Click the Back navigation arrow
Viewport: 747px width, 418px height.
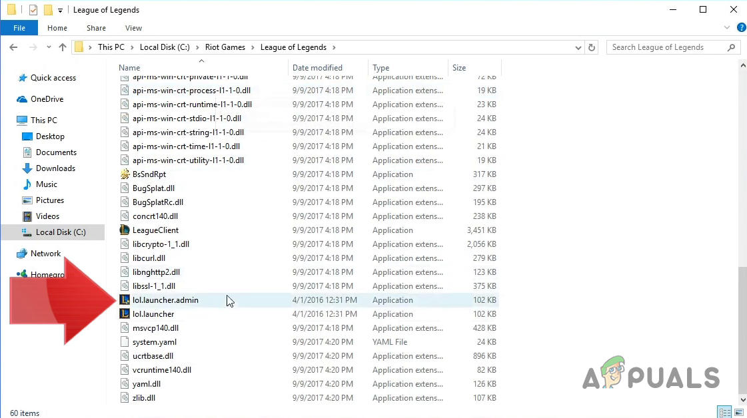pyautogui.click(x=13, y=47)
